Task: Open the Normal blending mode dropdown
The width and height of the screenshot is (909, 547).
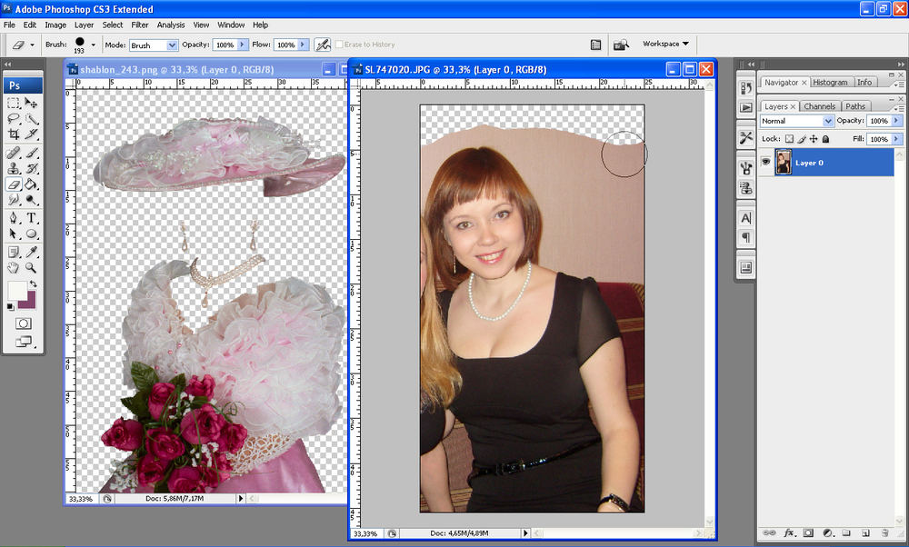Action: pos(797,121)
